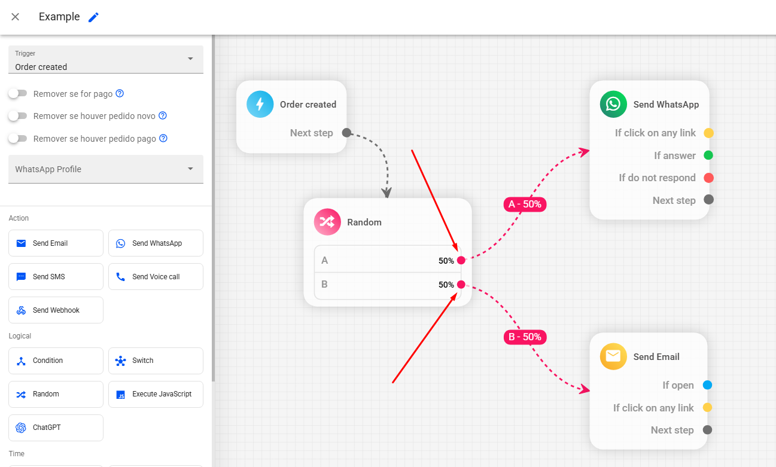Click the Send SMS action button
The width and height of the screenshot is (776, 467).
coord(56,277)
